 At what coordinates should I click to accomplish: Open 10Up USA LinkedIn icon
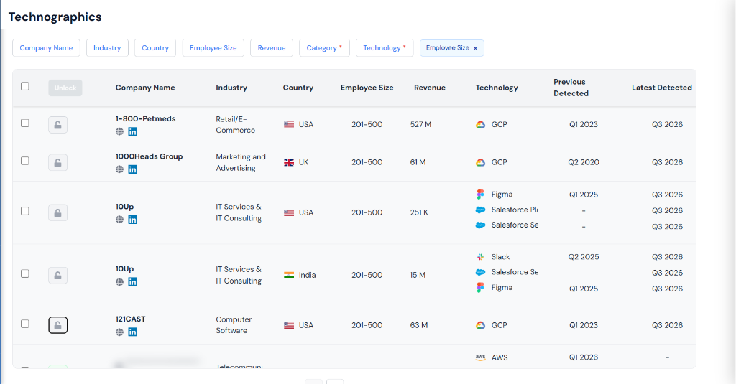133,220
